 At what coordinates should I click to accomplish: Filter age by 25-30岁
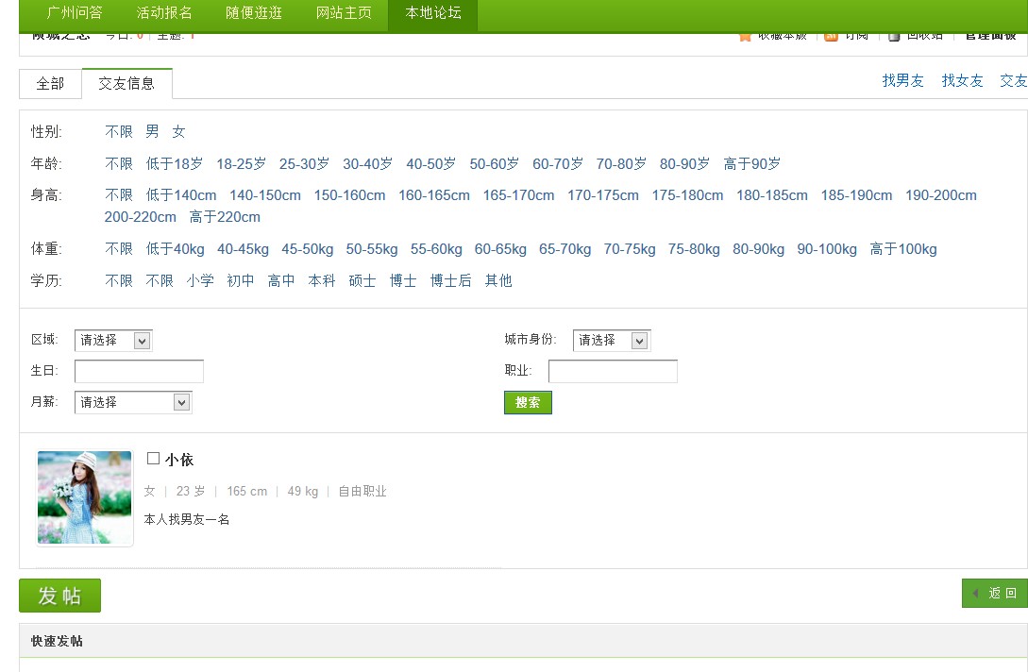(x=304, y=164)
